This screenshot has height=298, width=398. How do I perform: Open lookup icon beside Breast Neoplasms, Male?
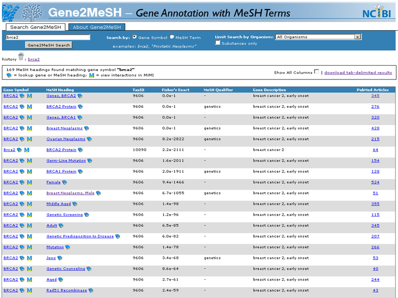click(x=99, y=193)
